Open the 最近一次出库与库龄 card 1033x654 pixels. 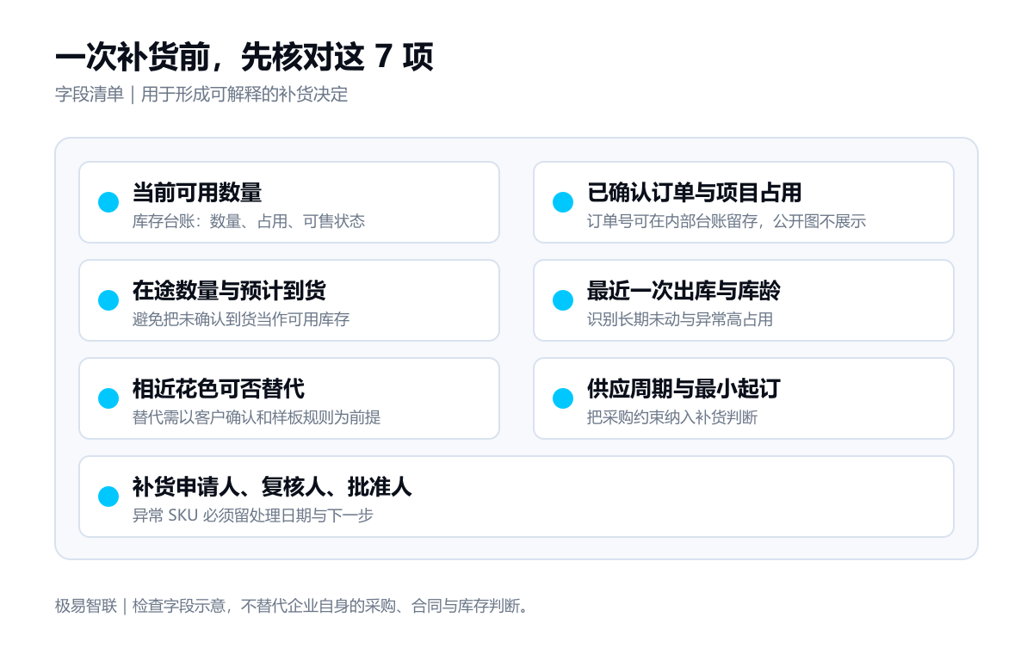[744, 300]
